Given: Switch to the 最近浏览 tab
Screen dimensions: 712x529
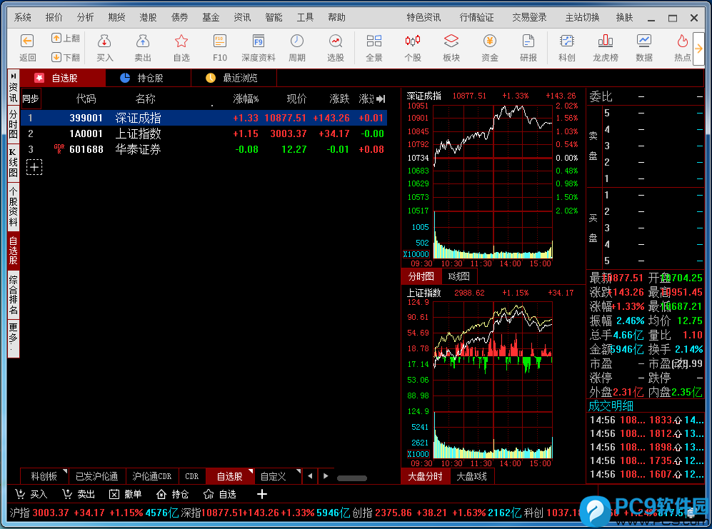Looking at the screenshot, I should 234,78.
